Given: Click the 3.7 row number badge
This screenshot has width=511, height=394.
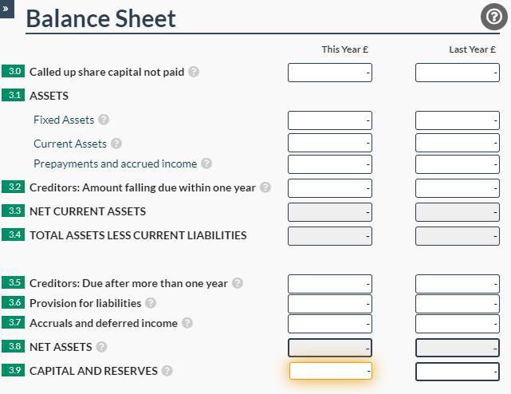Looking at the screenshot, I should pos(13,322).
